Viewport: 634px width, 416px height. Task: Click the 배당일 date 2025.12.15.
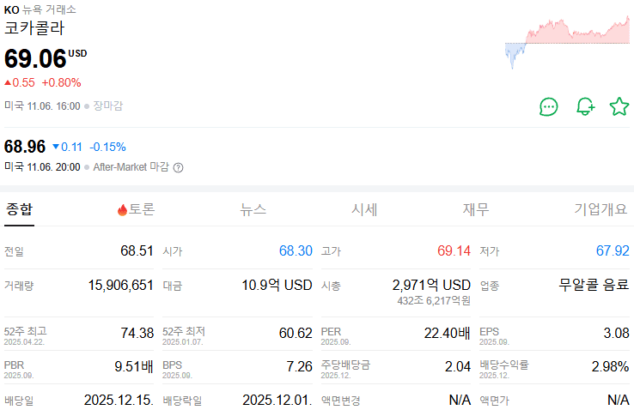pos(119,401)
